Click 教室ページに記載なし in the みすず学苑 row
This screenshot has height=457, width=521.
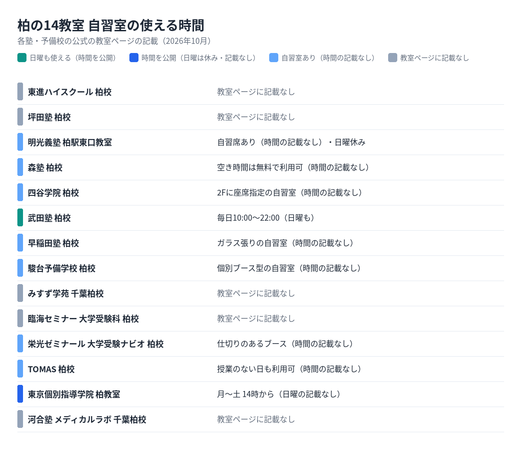click(x=256, y=293)
